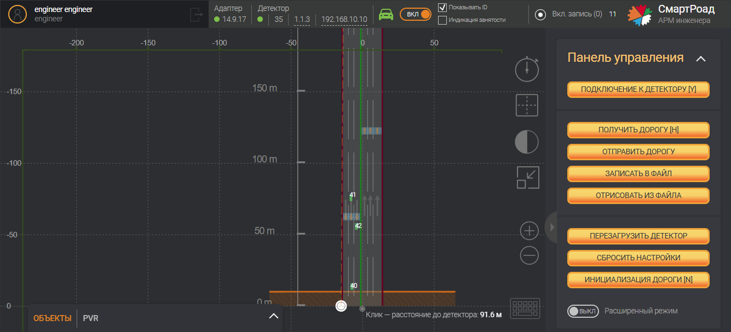Click the detector number 35
Viewport: 731px width, 332px height.
pyautogui.click(x=279, y=19)
